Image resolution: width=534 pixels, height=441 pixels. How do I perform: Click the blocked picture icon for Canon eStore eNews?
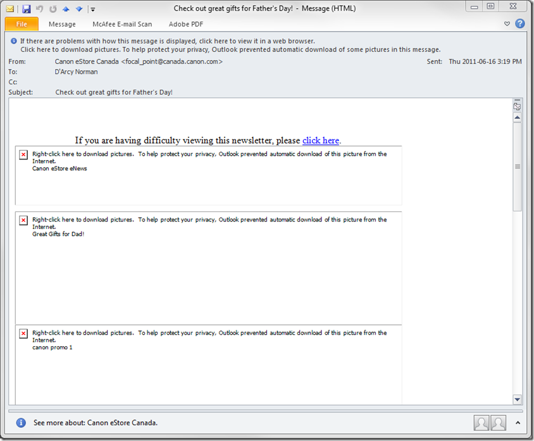23,154
